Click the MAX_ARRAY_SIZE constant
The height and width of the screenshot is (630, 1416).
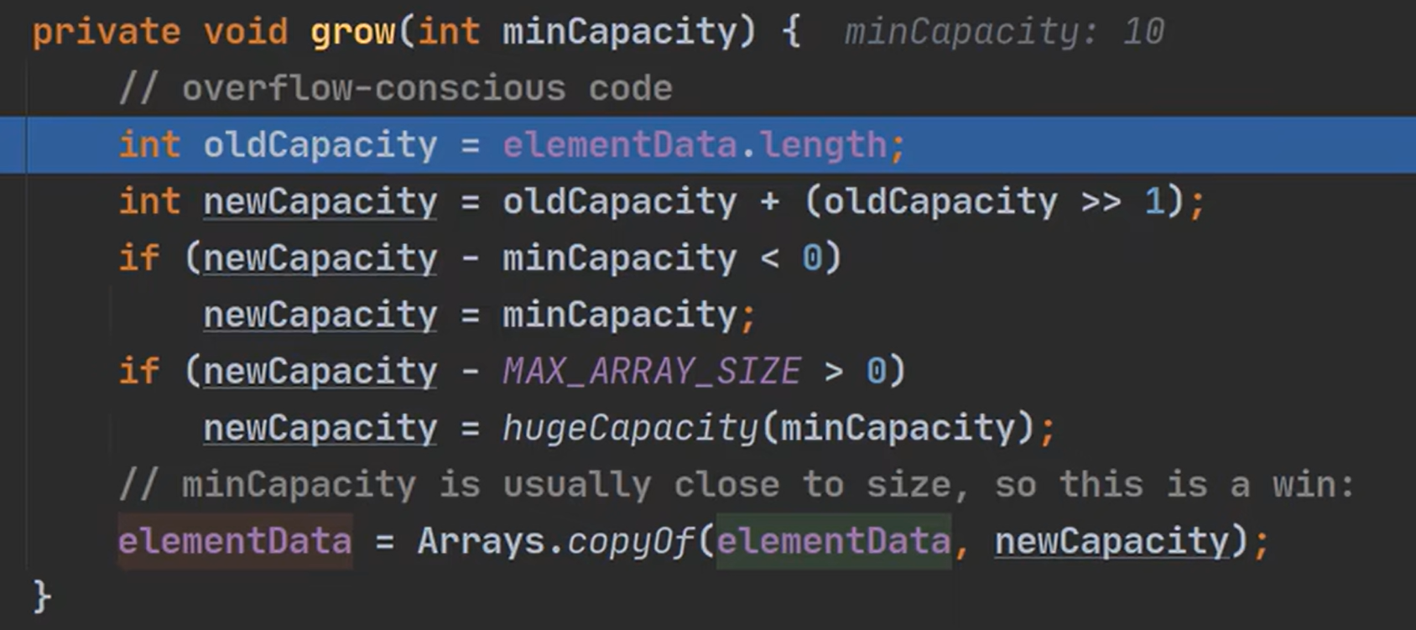click(652, 372)
